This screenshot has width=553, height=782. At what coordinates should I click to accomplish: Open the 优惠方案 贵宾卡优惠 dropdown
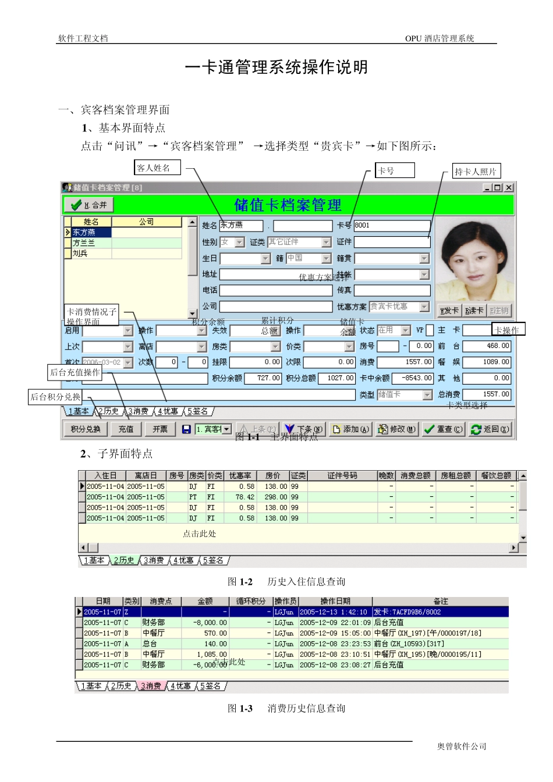pos(424,307)
